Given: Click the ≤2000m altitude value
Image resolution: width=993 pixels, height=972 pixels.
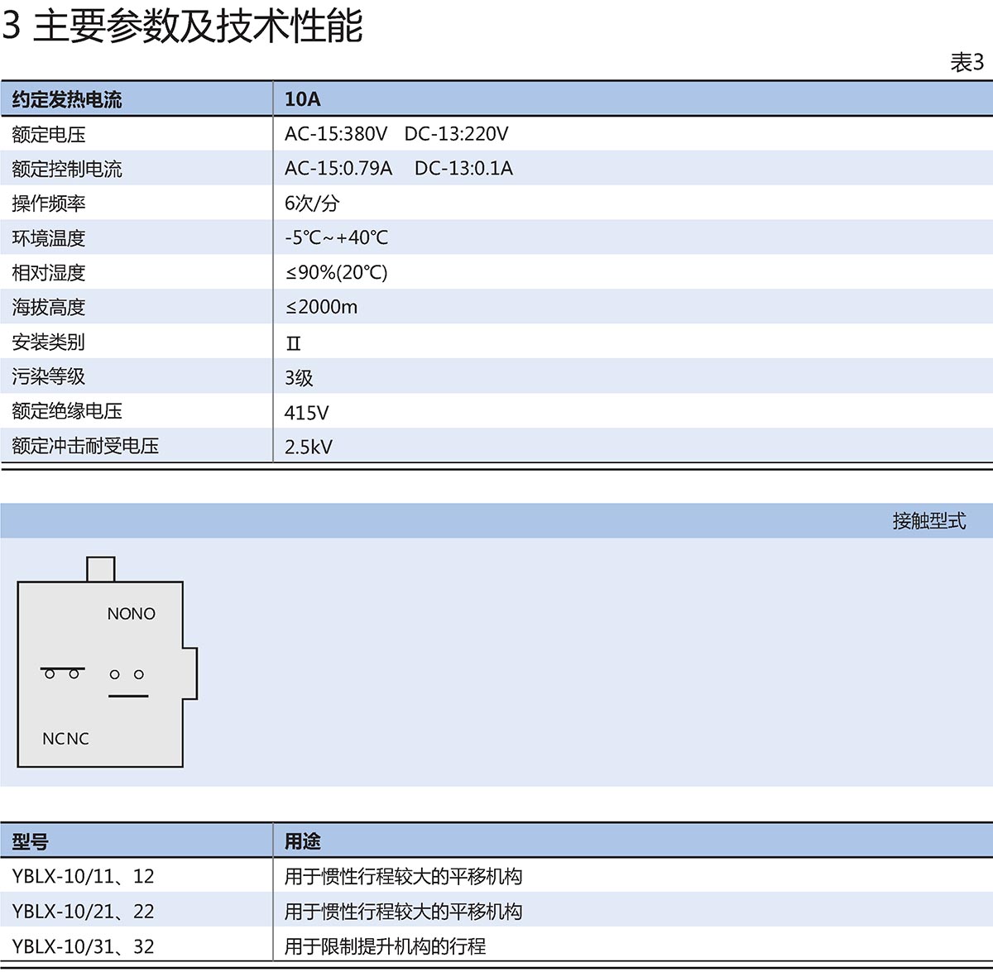Looking at the screenshot, I should point(321,308).
